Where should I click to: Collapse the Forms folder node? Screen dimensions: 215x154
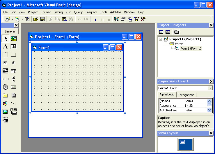[x=166, y=44]
